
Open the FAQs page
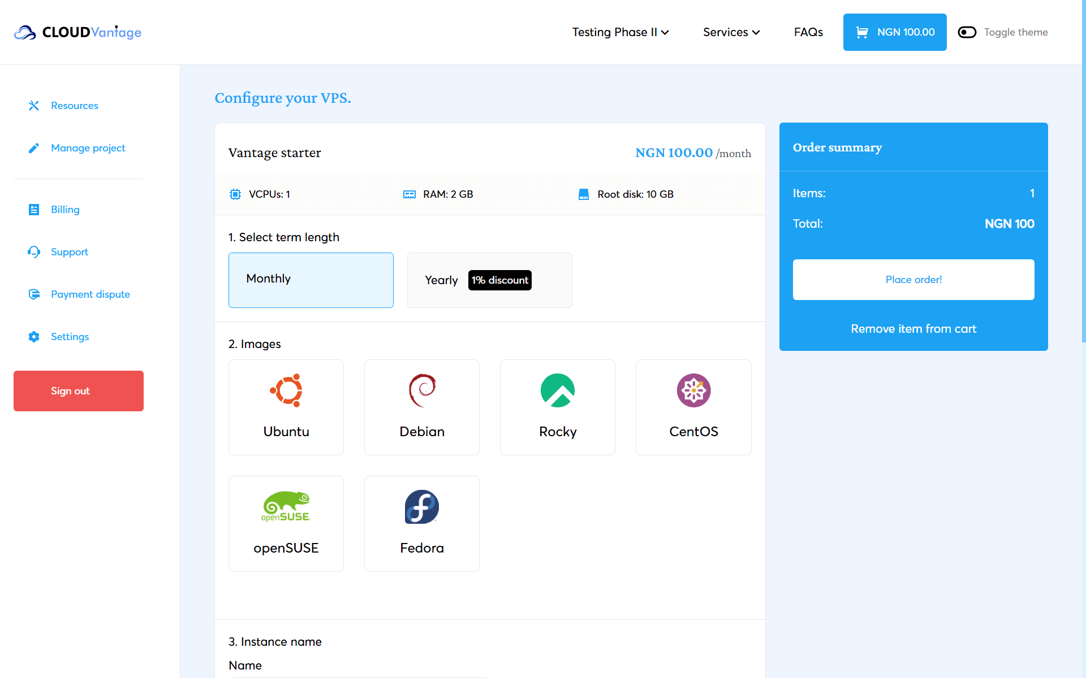[808, 32]
